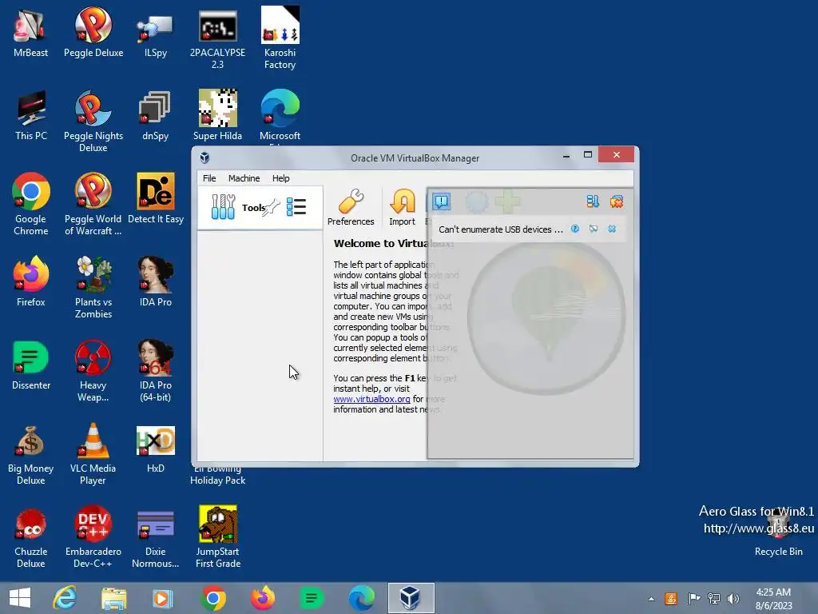Click the taskbar clock showing 4:25 AM

pyautogui.click(x=773, y=598)
